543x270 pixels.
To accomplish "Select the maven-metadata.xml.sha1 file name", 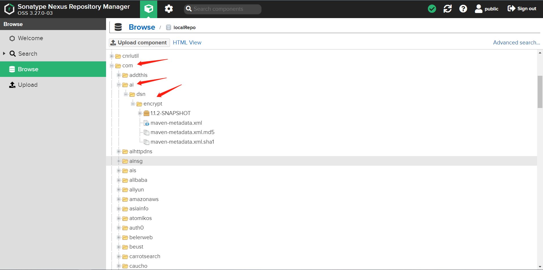I will [x=182, y=142].
